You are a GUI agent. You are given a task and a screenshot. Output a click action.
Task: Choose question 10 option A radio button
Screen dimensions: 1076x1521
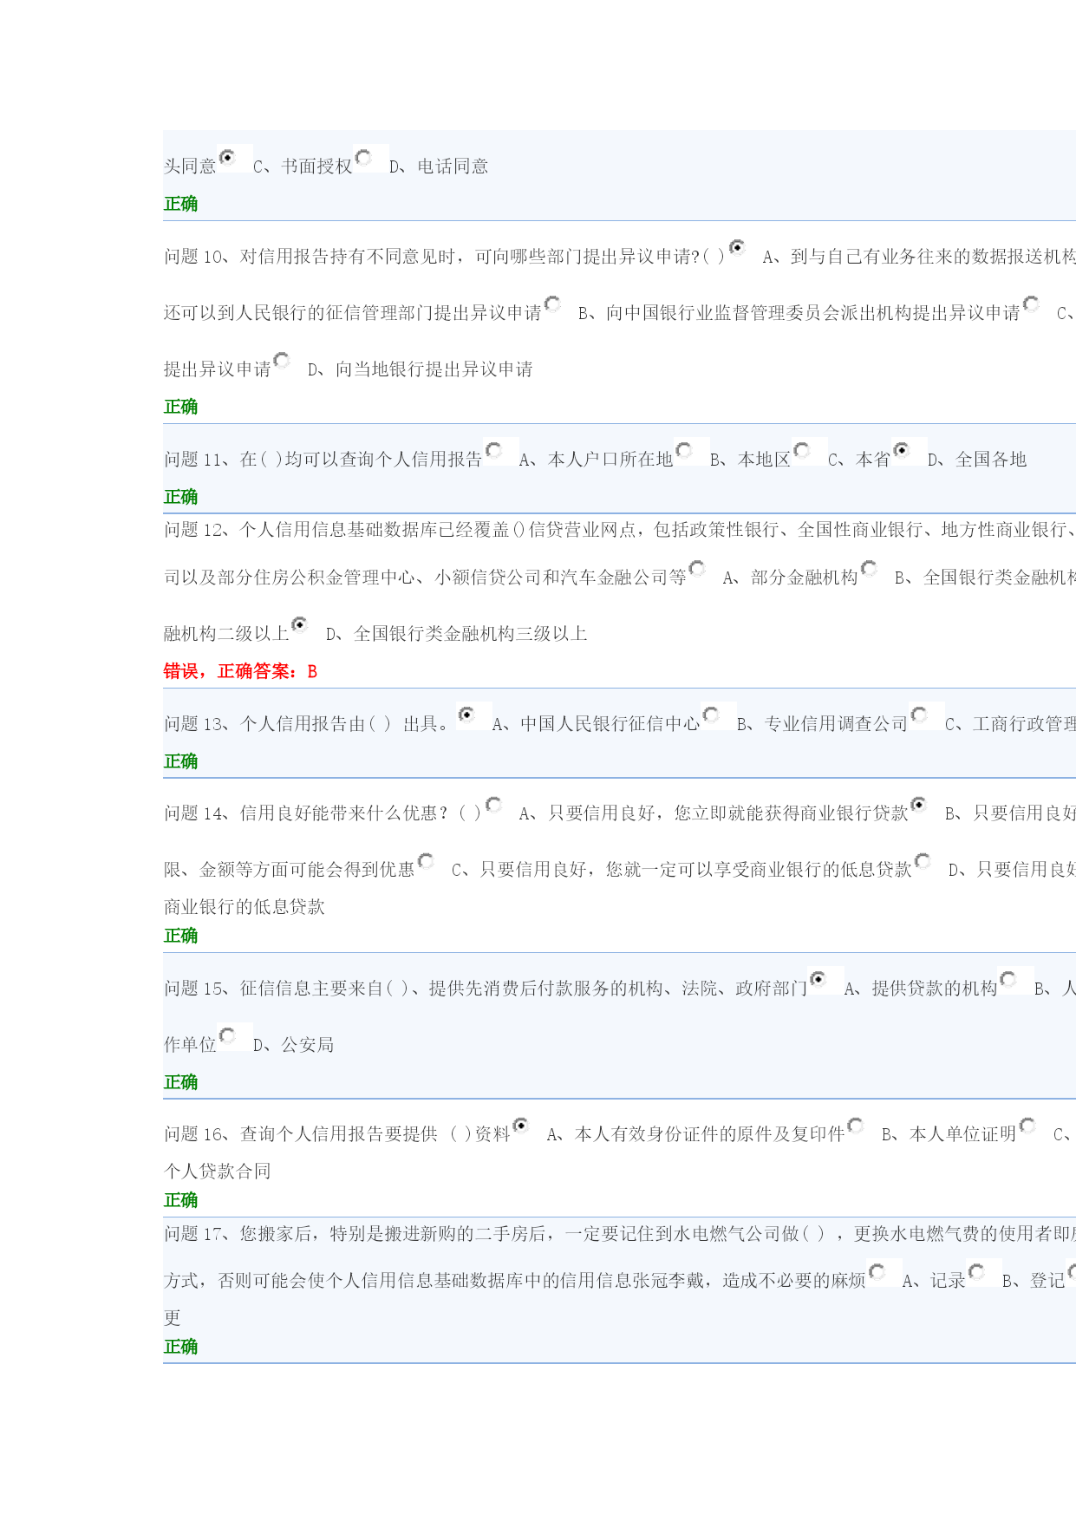tap(737, 247)
